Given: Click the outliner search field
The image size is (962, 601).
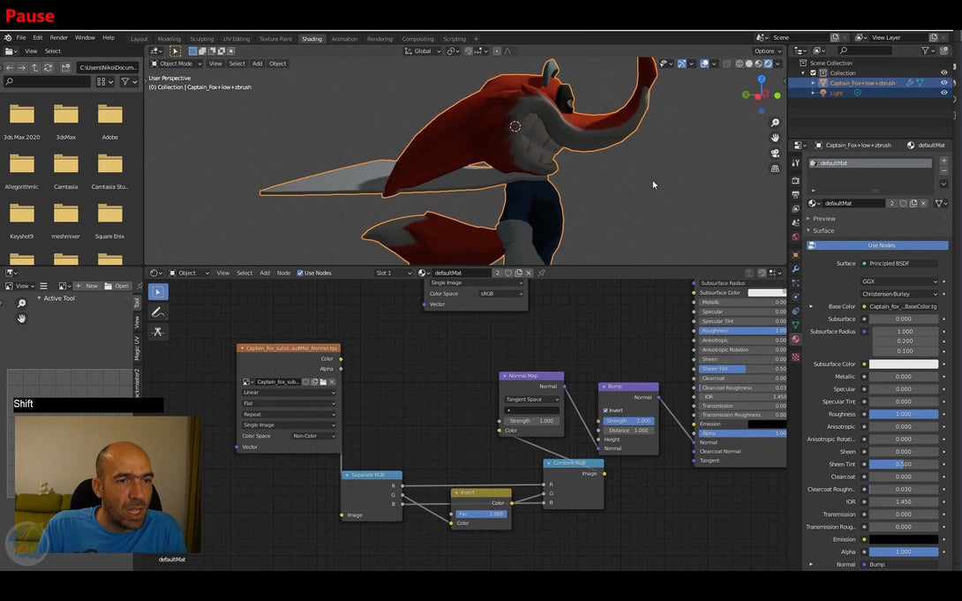Looking at the screenshot, I should (x=864, y=50).
